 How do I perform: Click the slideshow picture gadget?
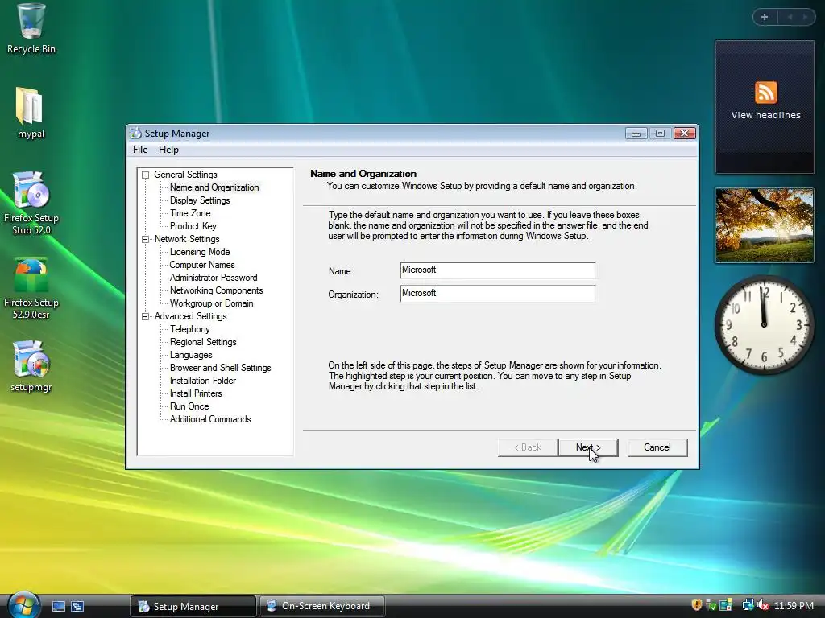764,225
